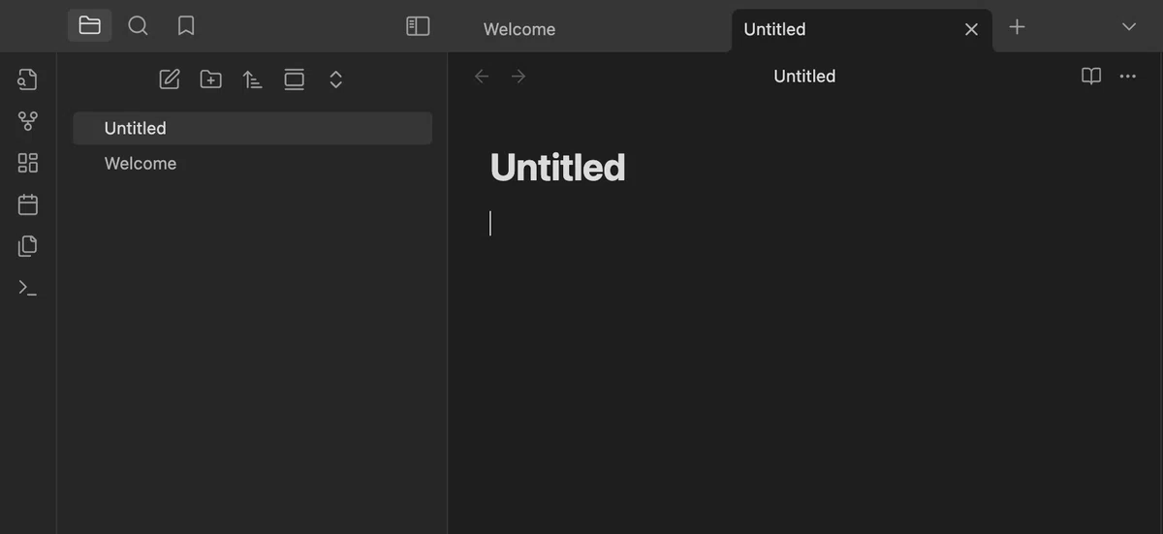Open command palette terminal icon
Viewport: 1163px width, 534px height.
[x=28, y=288]
